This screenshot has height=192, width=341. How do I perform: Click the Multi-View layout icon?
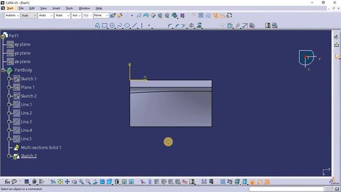(102, 181)
